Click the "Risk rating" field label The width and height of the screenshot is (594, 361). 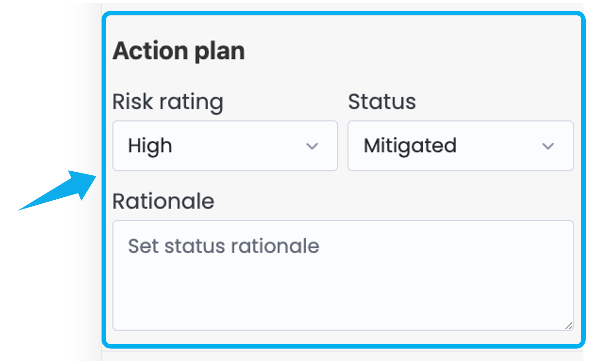pyautogui.click(x=168, y=102)
